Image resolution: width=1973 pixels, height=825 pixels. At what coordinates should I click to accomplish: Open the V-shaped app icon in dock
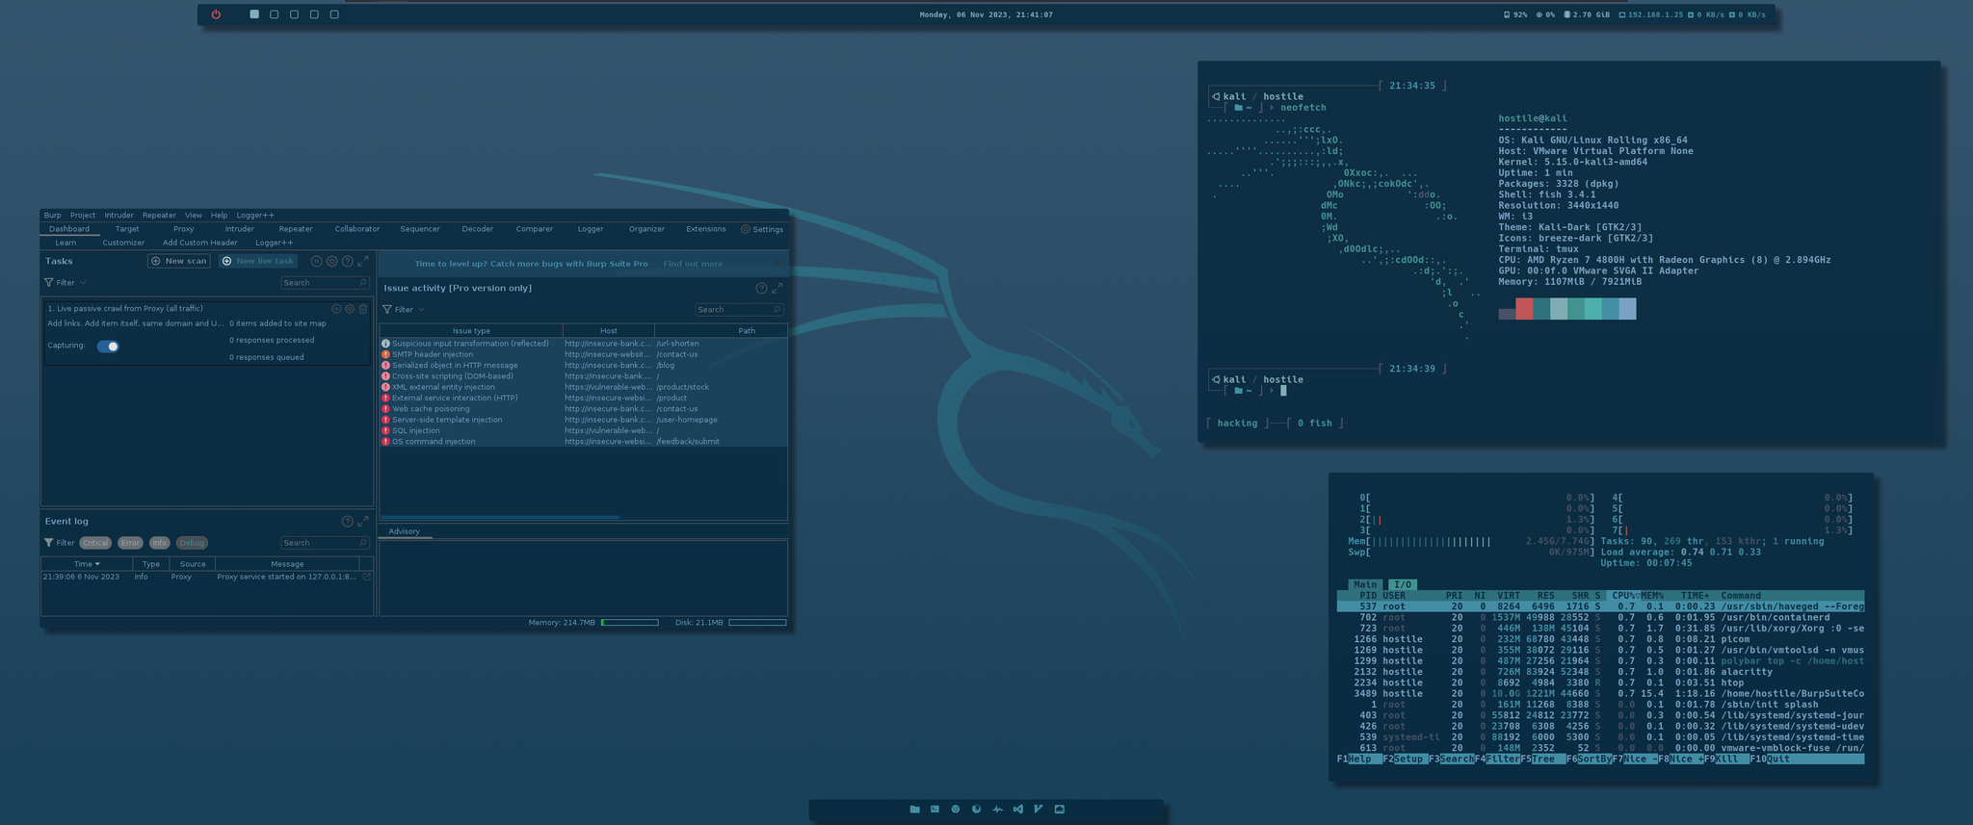[x=1039, y=810]
